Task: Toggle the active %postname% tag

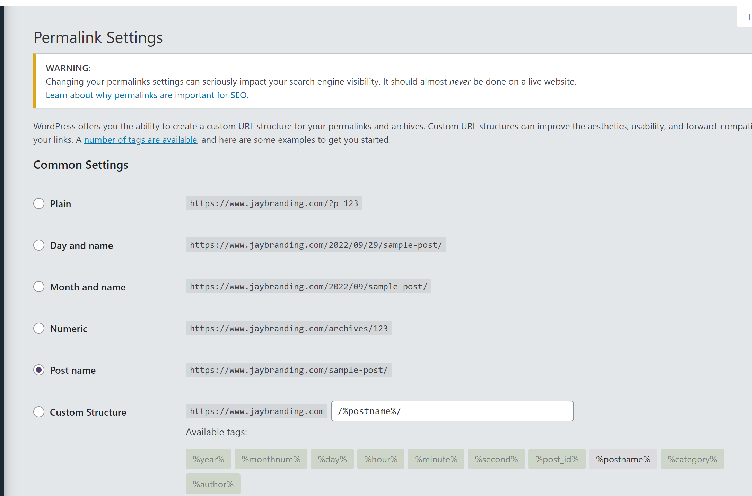Action: (x=623, y=459)
